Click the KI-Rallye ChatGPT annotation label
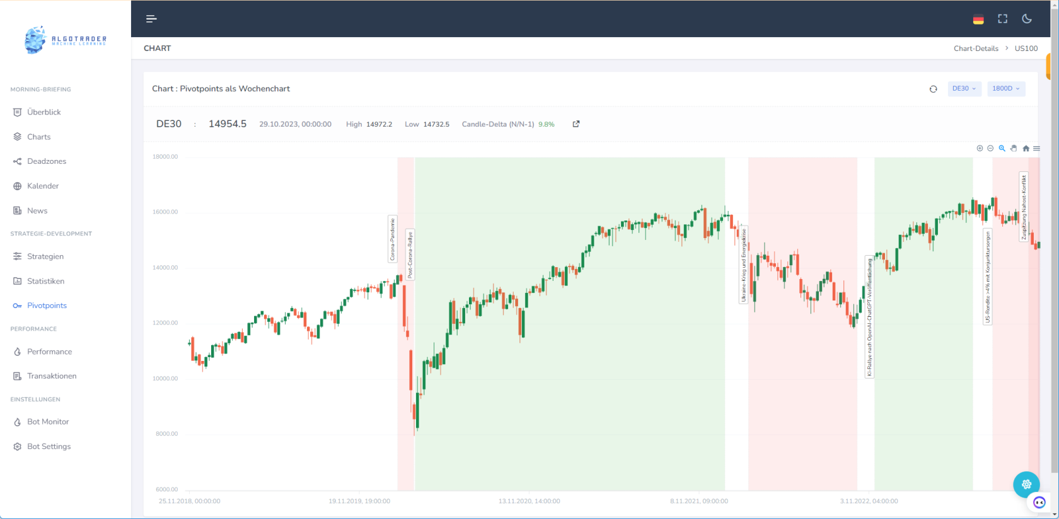The image size is (1059, 519). (x=869, y=317)
